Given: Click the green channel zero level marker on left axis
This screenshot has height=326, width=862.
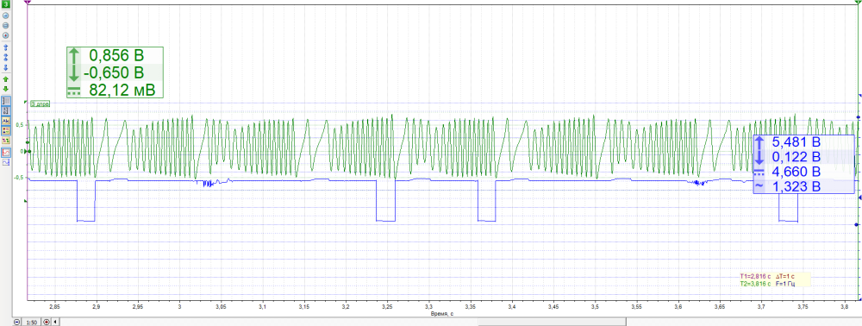Looking at the screenshot, I should (x=28, y=151).
